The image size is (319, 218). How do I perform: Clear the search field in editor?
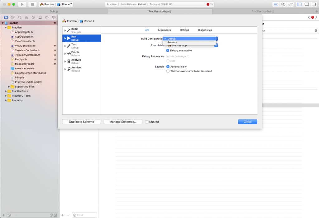click(316, 30)
